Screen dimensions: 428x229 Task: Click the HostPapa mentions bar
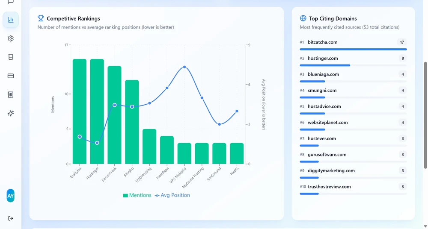coord(167,150)
